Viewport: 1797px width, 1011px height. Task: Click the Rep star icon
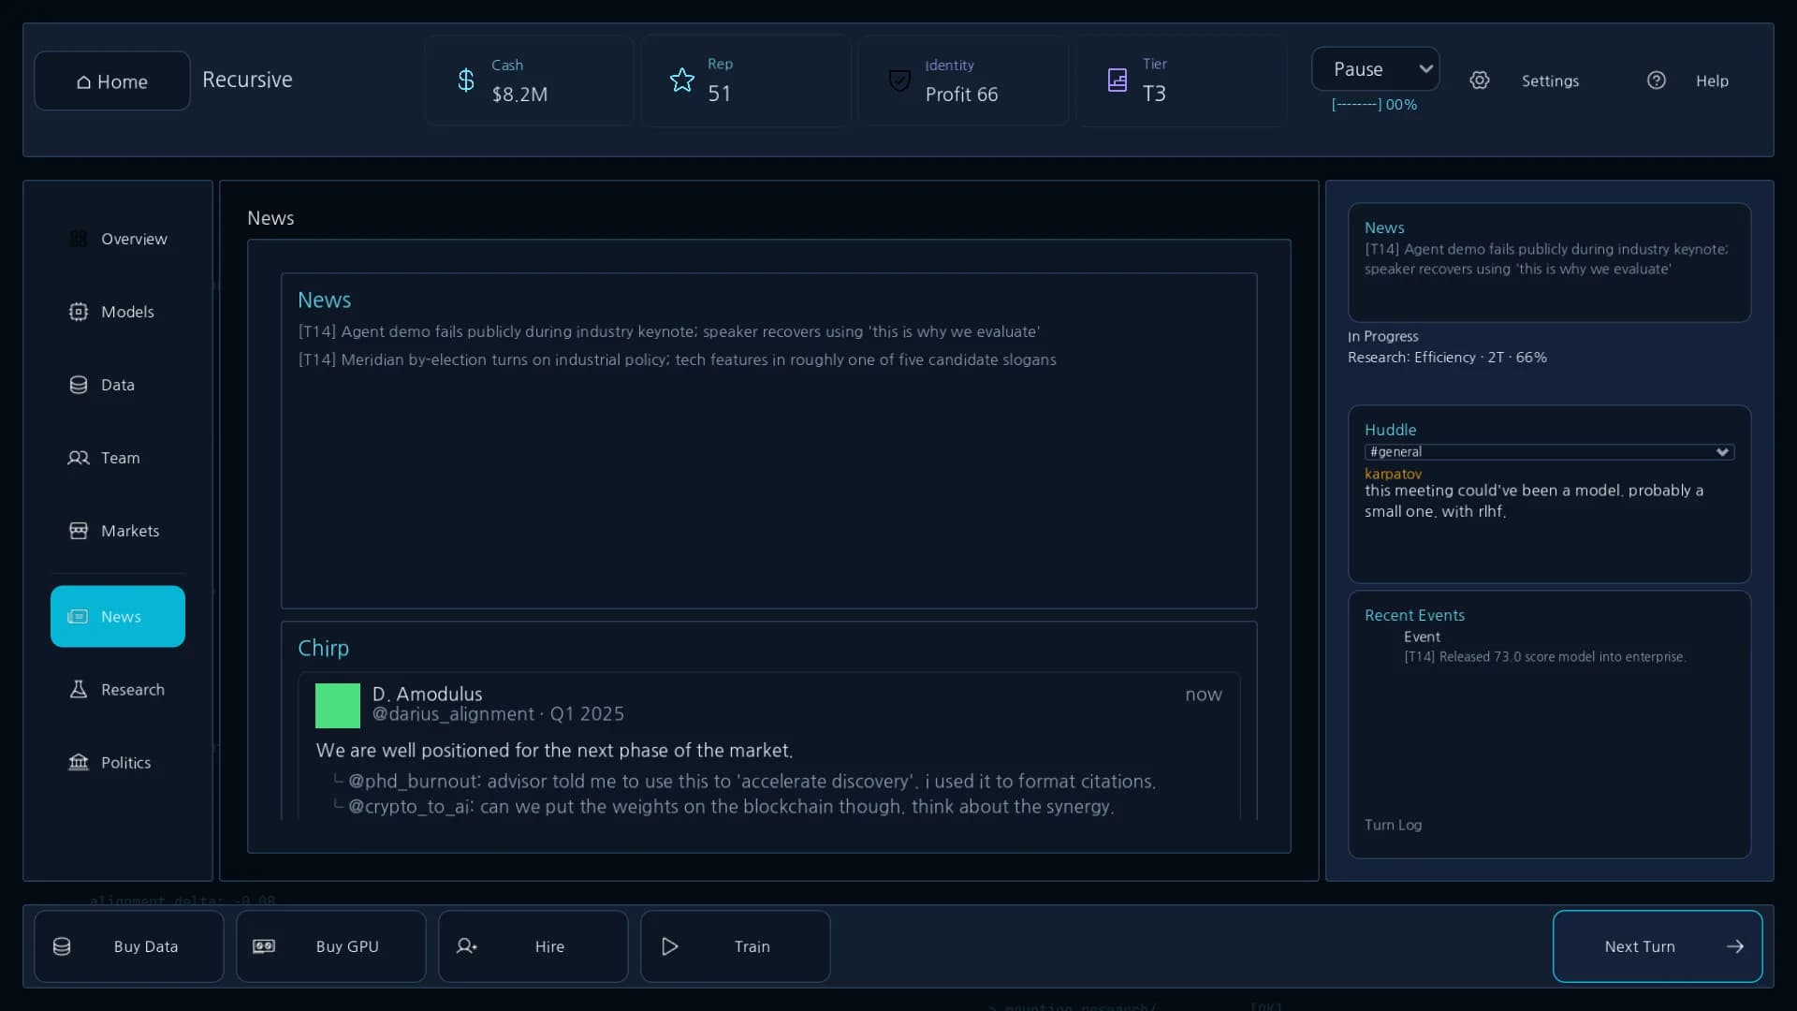tap(682, 81)
